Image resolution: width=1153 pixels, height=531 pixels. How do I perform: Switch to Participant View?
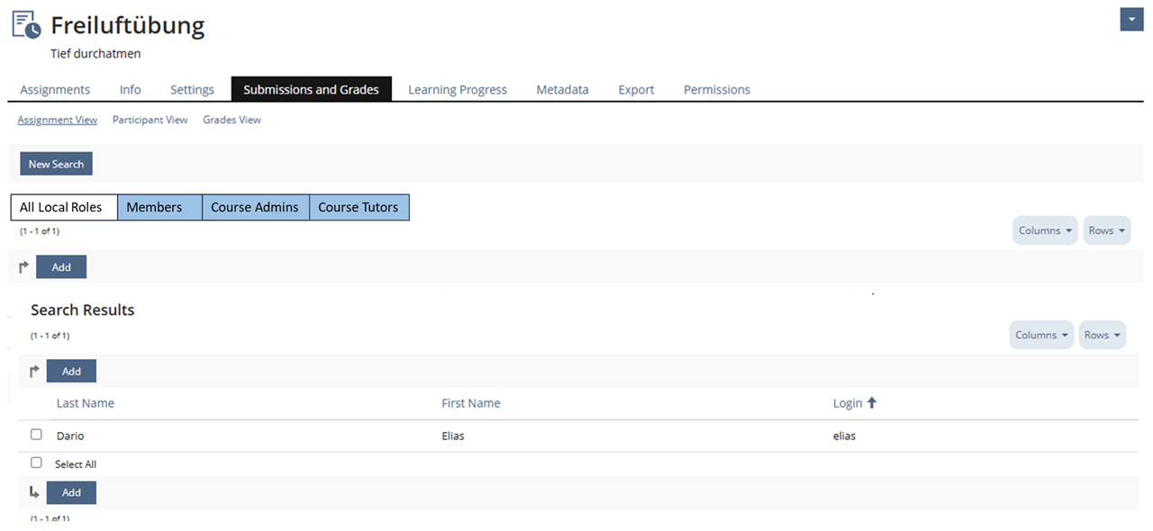click(x=150, y=120)
